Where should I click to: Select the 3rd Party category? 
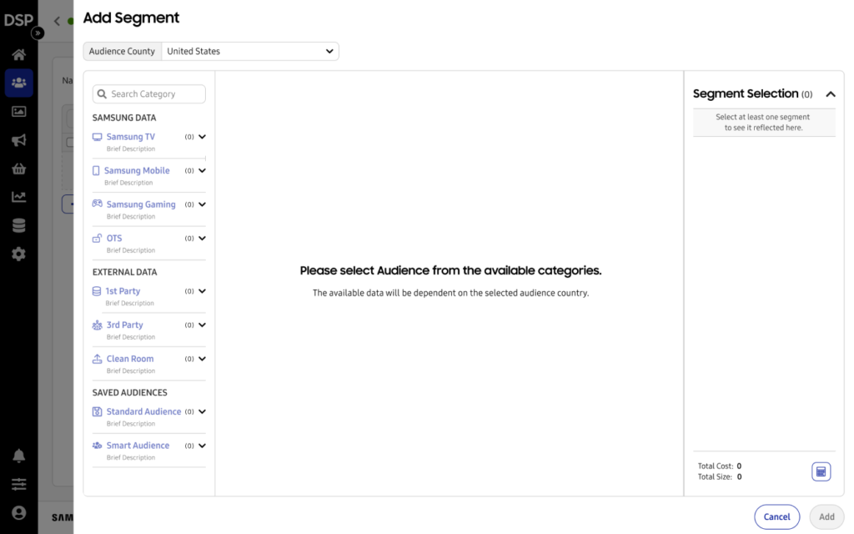point(124,325)
